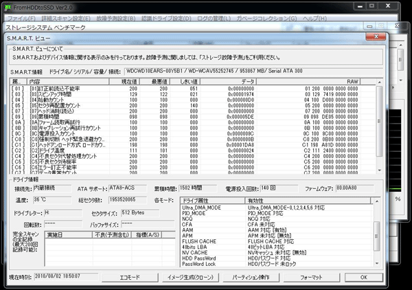This screenshot has width=412, height=290.
Task: Select the [04]始動カウント row
Action: coord(193,100)
